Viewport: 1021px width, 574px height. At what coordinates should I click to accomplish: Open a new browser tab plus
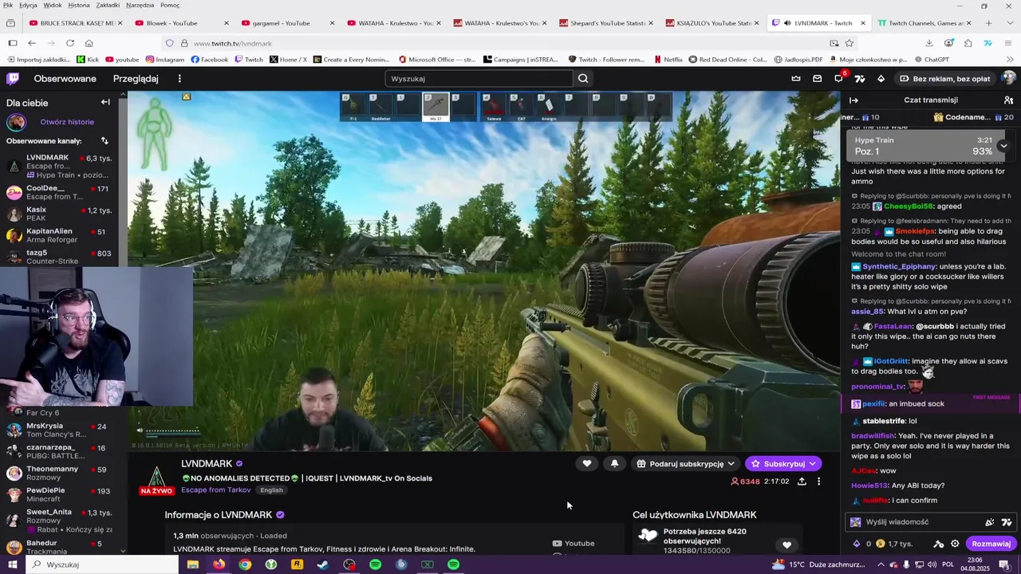989,23
